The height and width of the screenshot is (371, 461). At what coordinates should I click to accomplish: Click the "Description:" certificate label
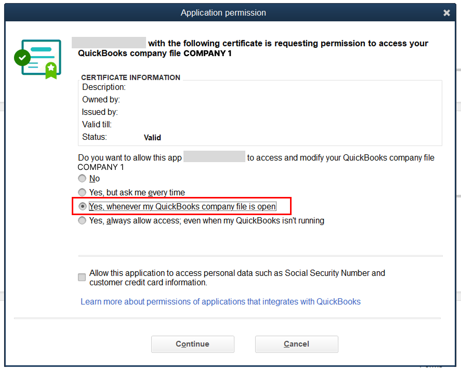(x=104, y=87)
